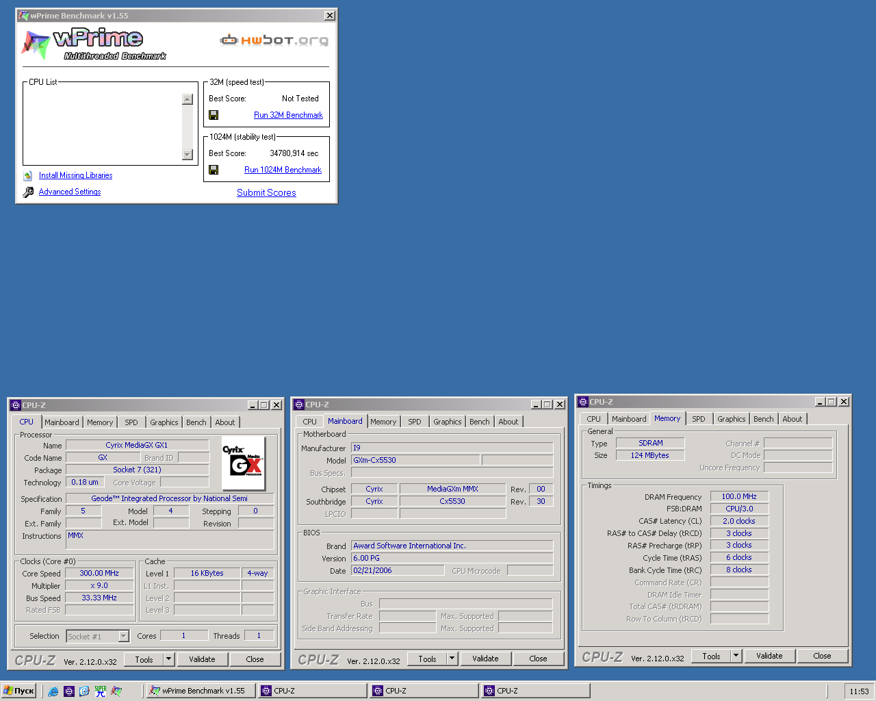
Task: Click the CPU-Z title icon in Memory window
Action: click(x=583, y=402)
